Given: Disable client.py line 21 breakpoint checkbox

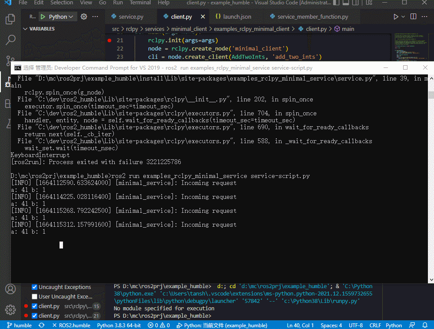Looking at the screenshot, I should pyautogui.click(x=35, y=316).
